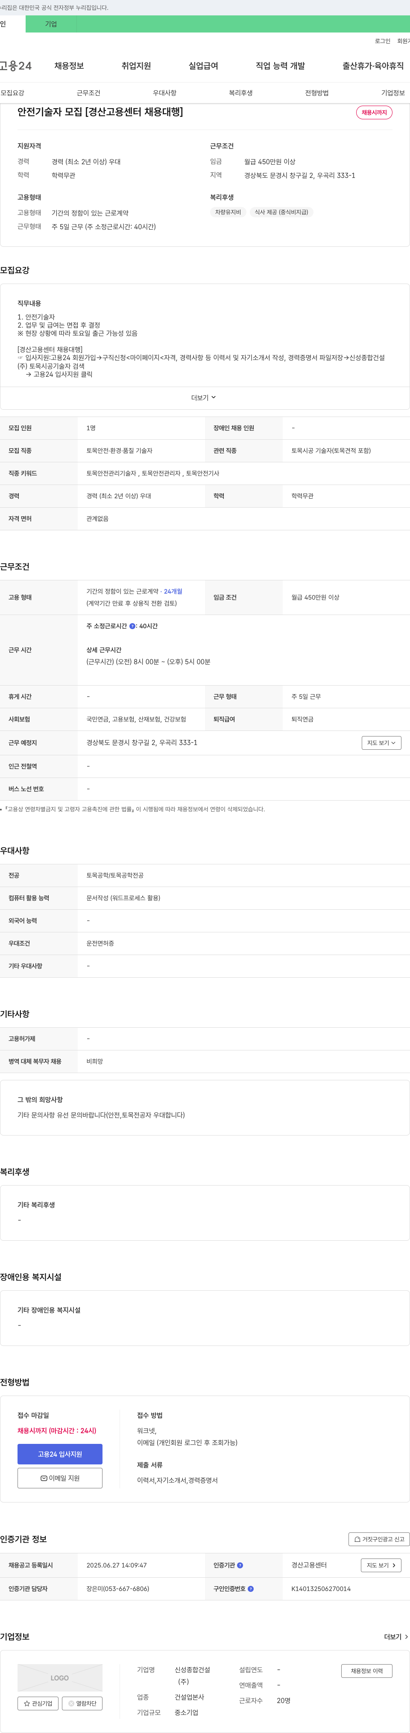Jump to 우대사항 section tab

point(165,93)
